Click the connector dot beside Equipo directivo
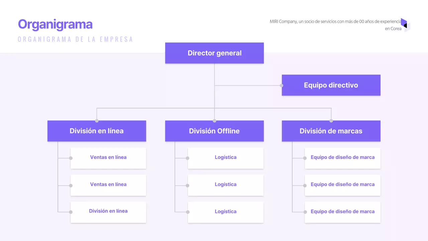This screenshot has width=428, height=241. coord(282,85)
